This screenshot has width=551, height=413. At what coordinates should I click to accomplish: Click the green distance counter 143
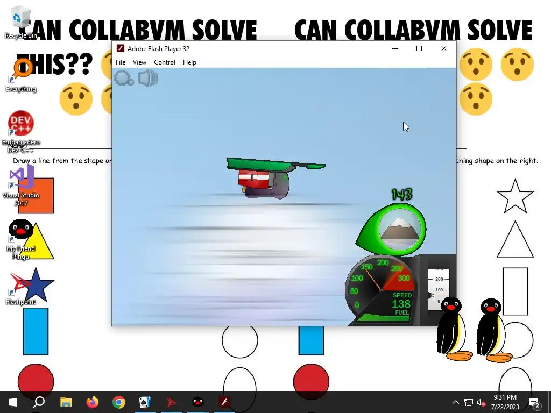(x=401, y=194)
